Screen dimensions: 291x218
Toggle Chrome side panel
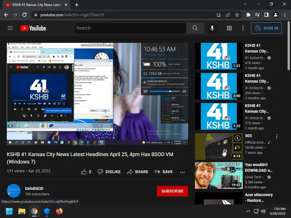267,15
